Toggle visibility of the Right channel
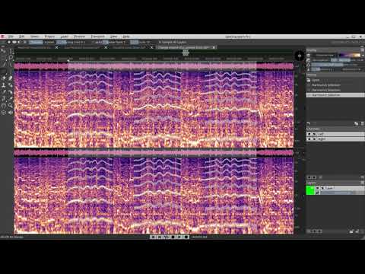This screenshot has width=365, height=274. (309, 139)
